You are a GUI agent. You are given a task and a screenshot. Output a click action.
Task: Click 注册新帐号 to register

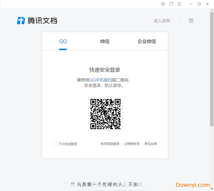pos(132,144)
